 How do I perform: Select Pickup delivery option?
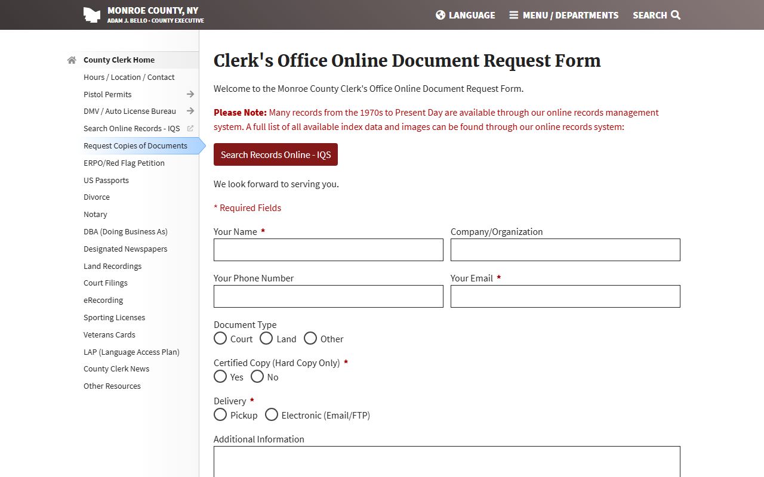pyautogui.click(x=220, y=414)
